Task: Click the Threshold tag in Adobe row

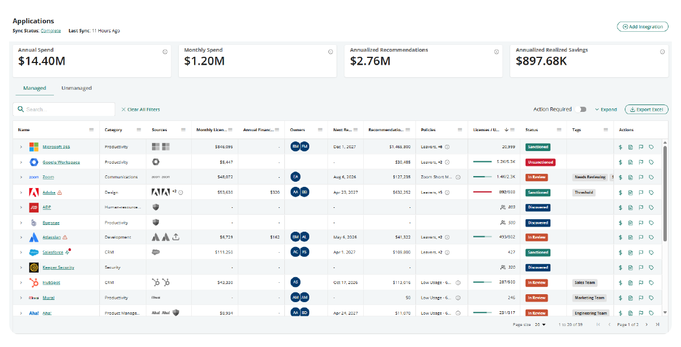Action: pos(584,192)
